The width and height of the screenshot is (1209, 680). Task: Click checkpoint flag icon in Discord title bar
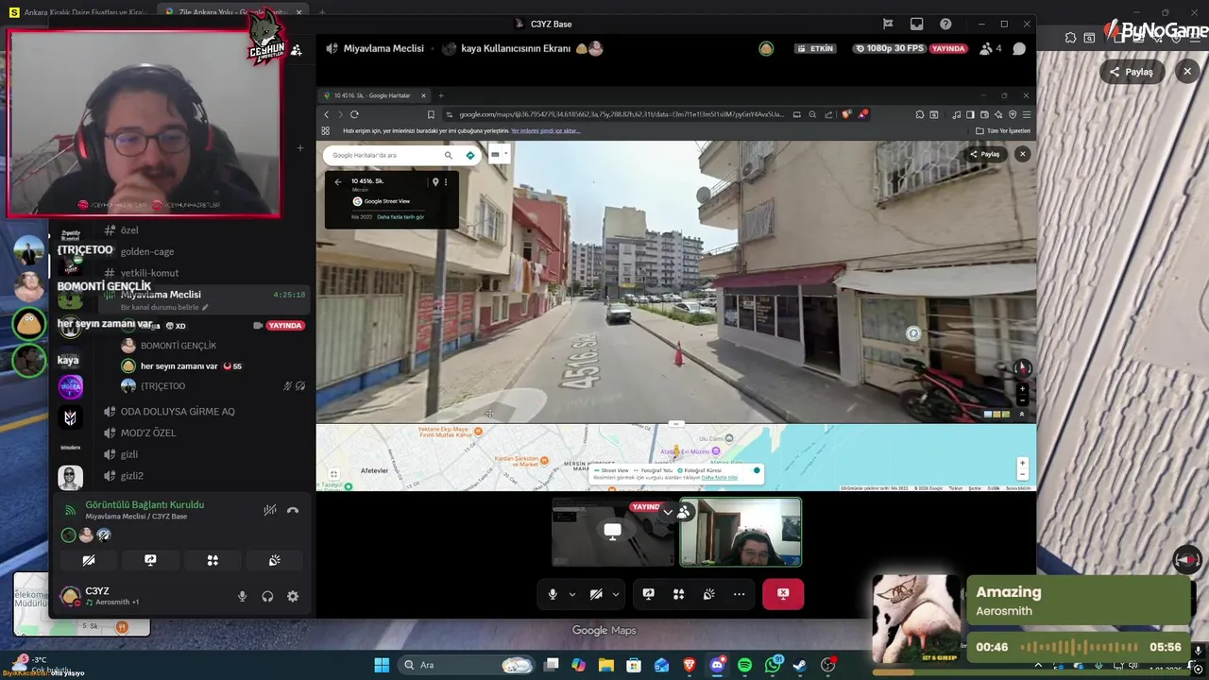pos(888,24)
